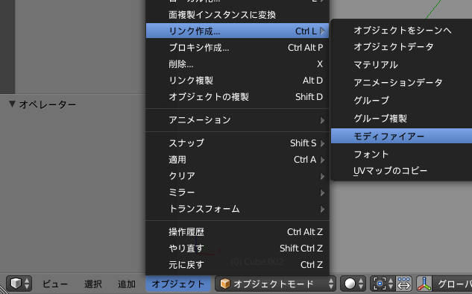Toggle manipulate center points icon

pos(404,284)
